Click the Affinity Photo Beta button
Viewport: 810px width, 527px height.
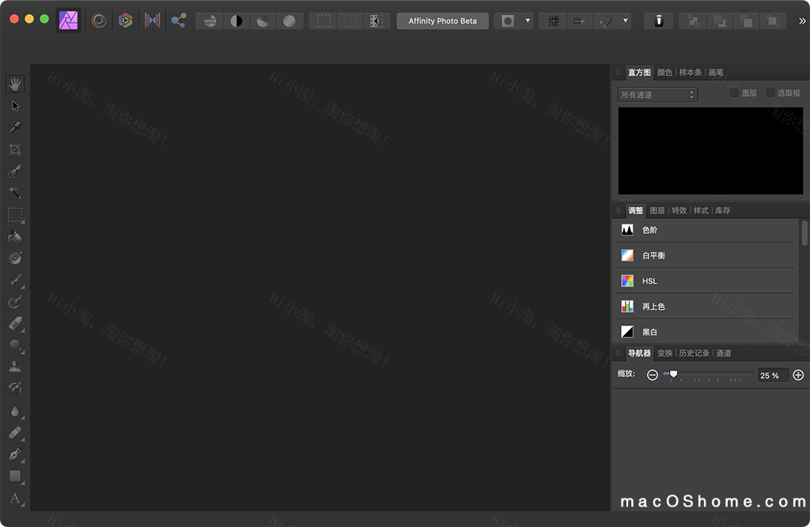(x=442, y=21)
